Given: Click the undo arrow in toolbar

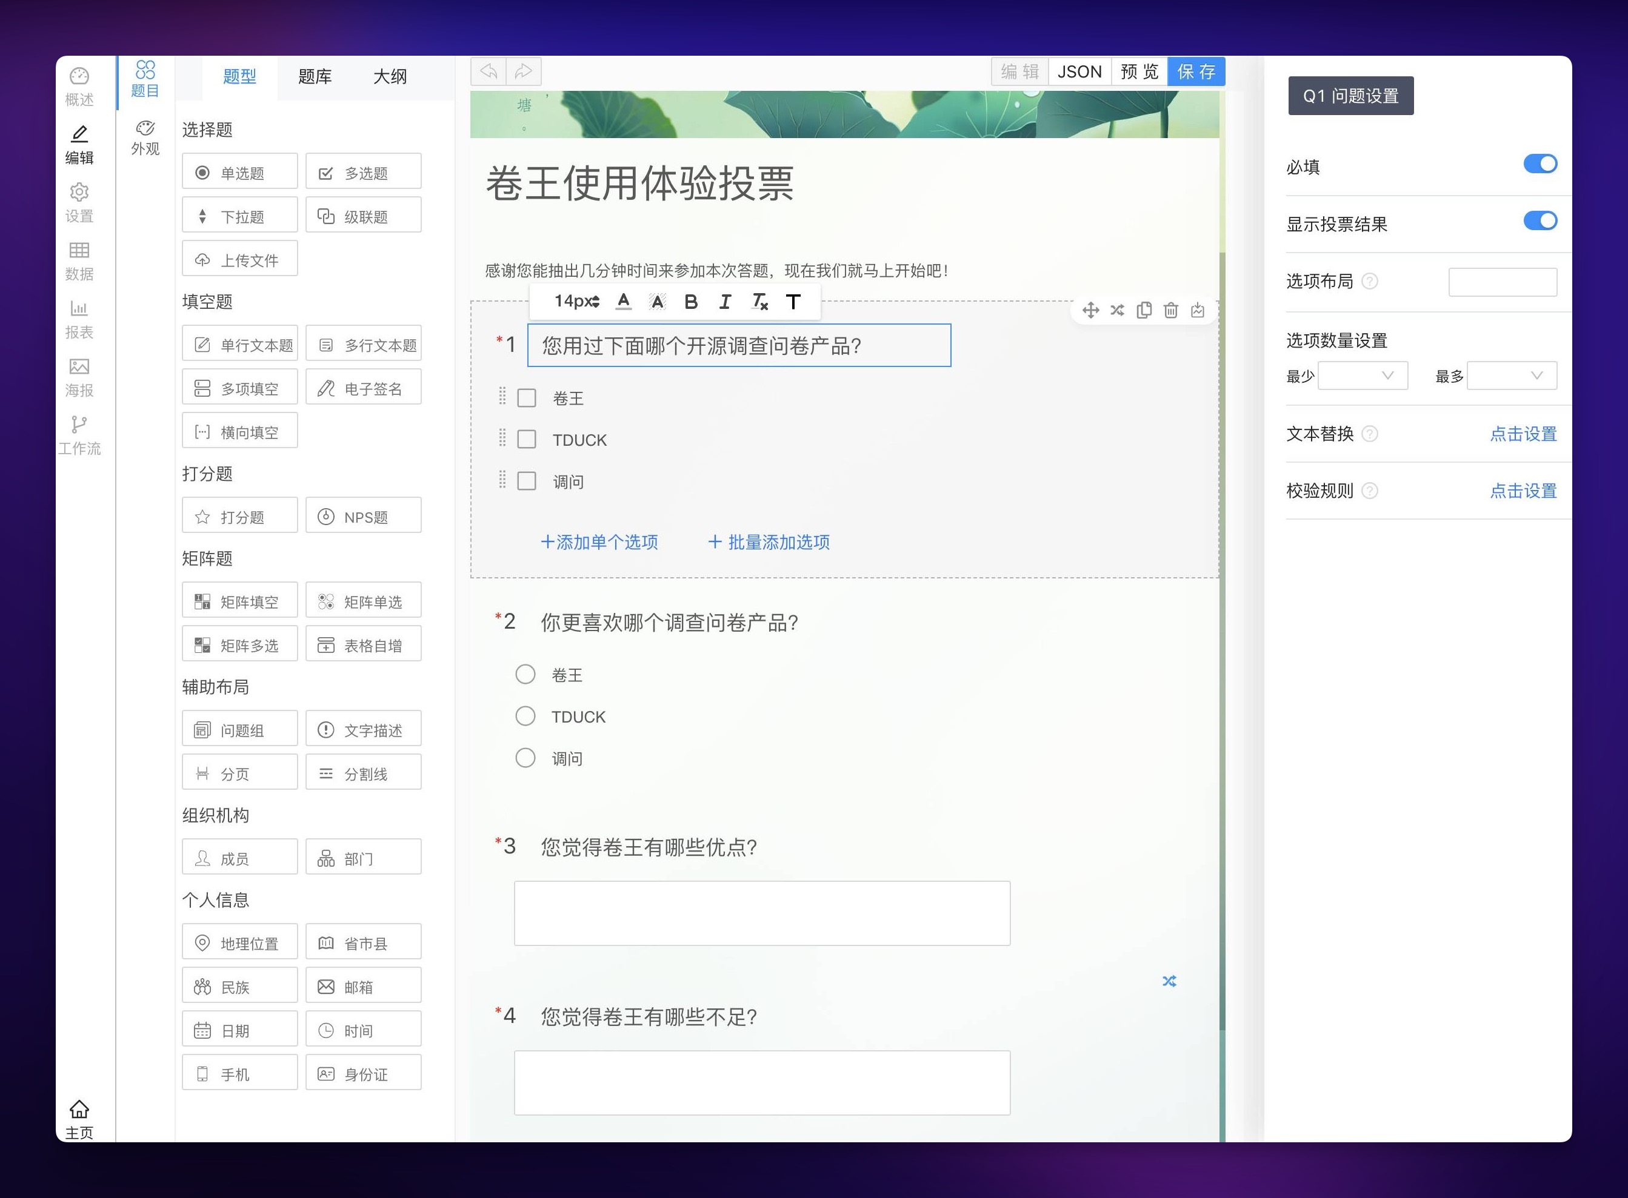Looking at the screenshot, I should pos(489,71).
